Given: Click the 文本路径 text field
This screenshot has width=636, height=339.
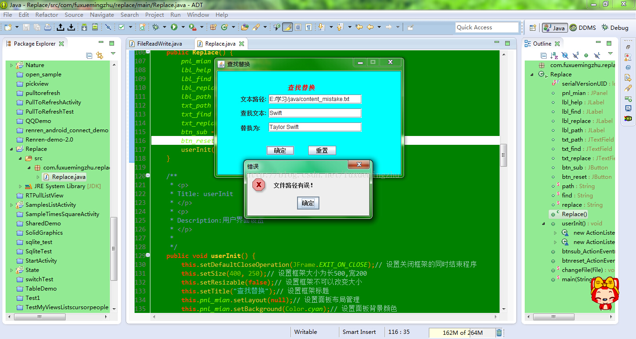Looking at the screenshot, I should [x=315, y=99].
